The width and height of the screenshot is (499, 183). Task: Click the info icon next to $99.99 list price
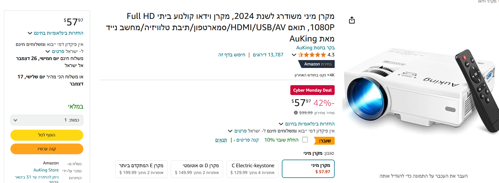(x=296, y=113)
